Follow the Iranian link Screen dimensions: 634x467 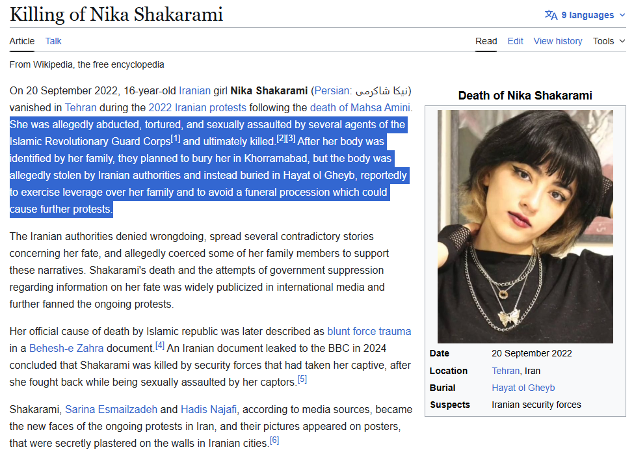coord(194,90)
